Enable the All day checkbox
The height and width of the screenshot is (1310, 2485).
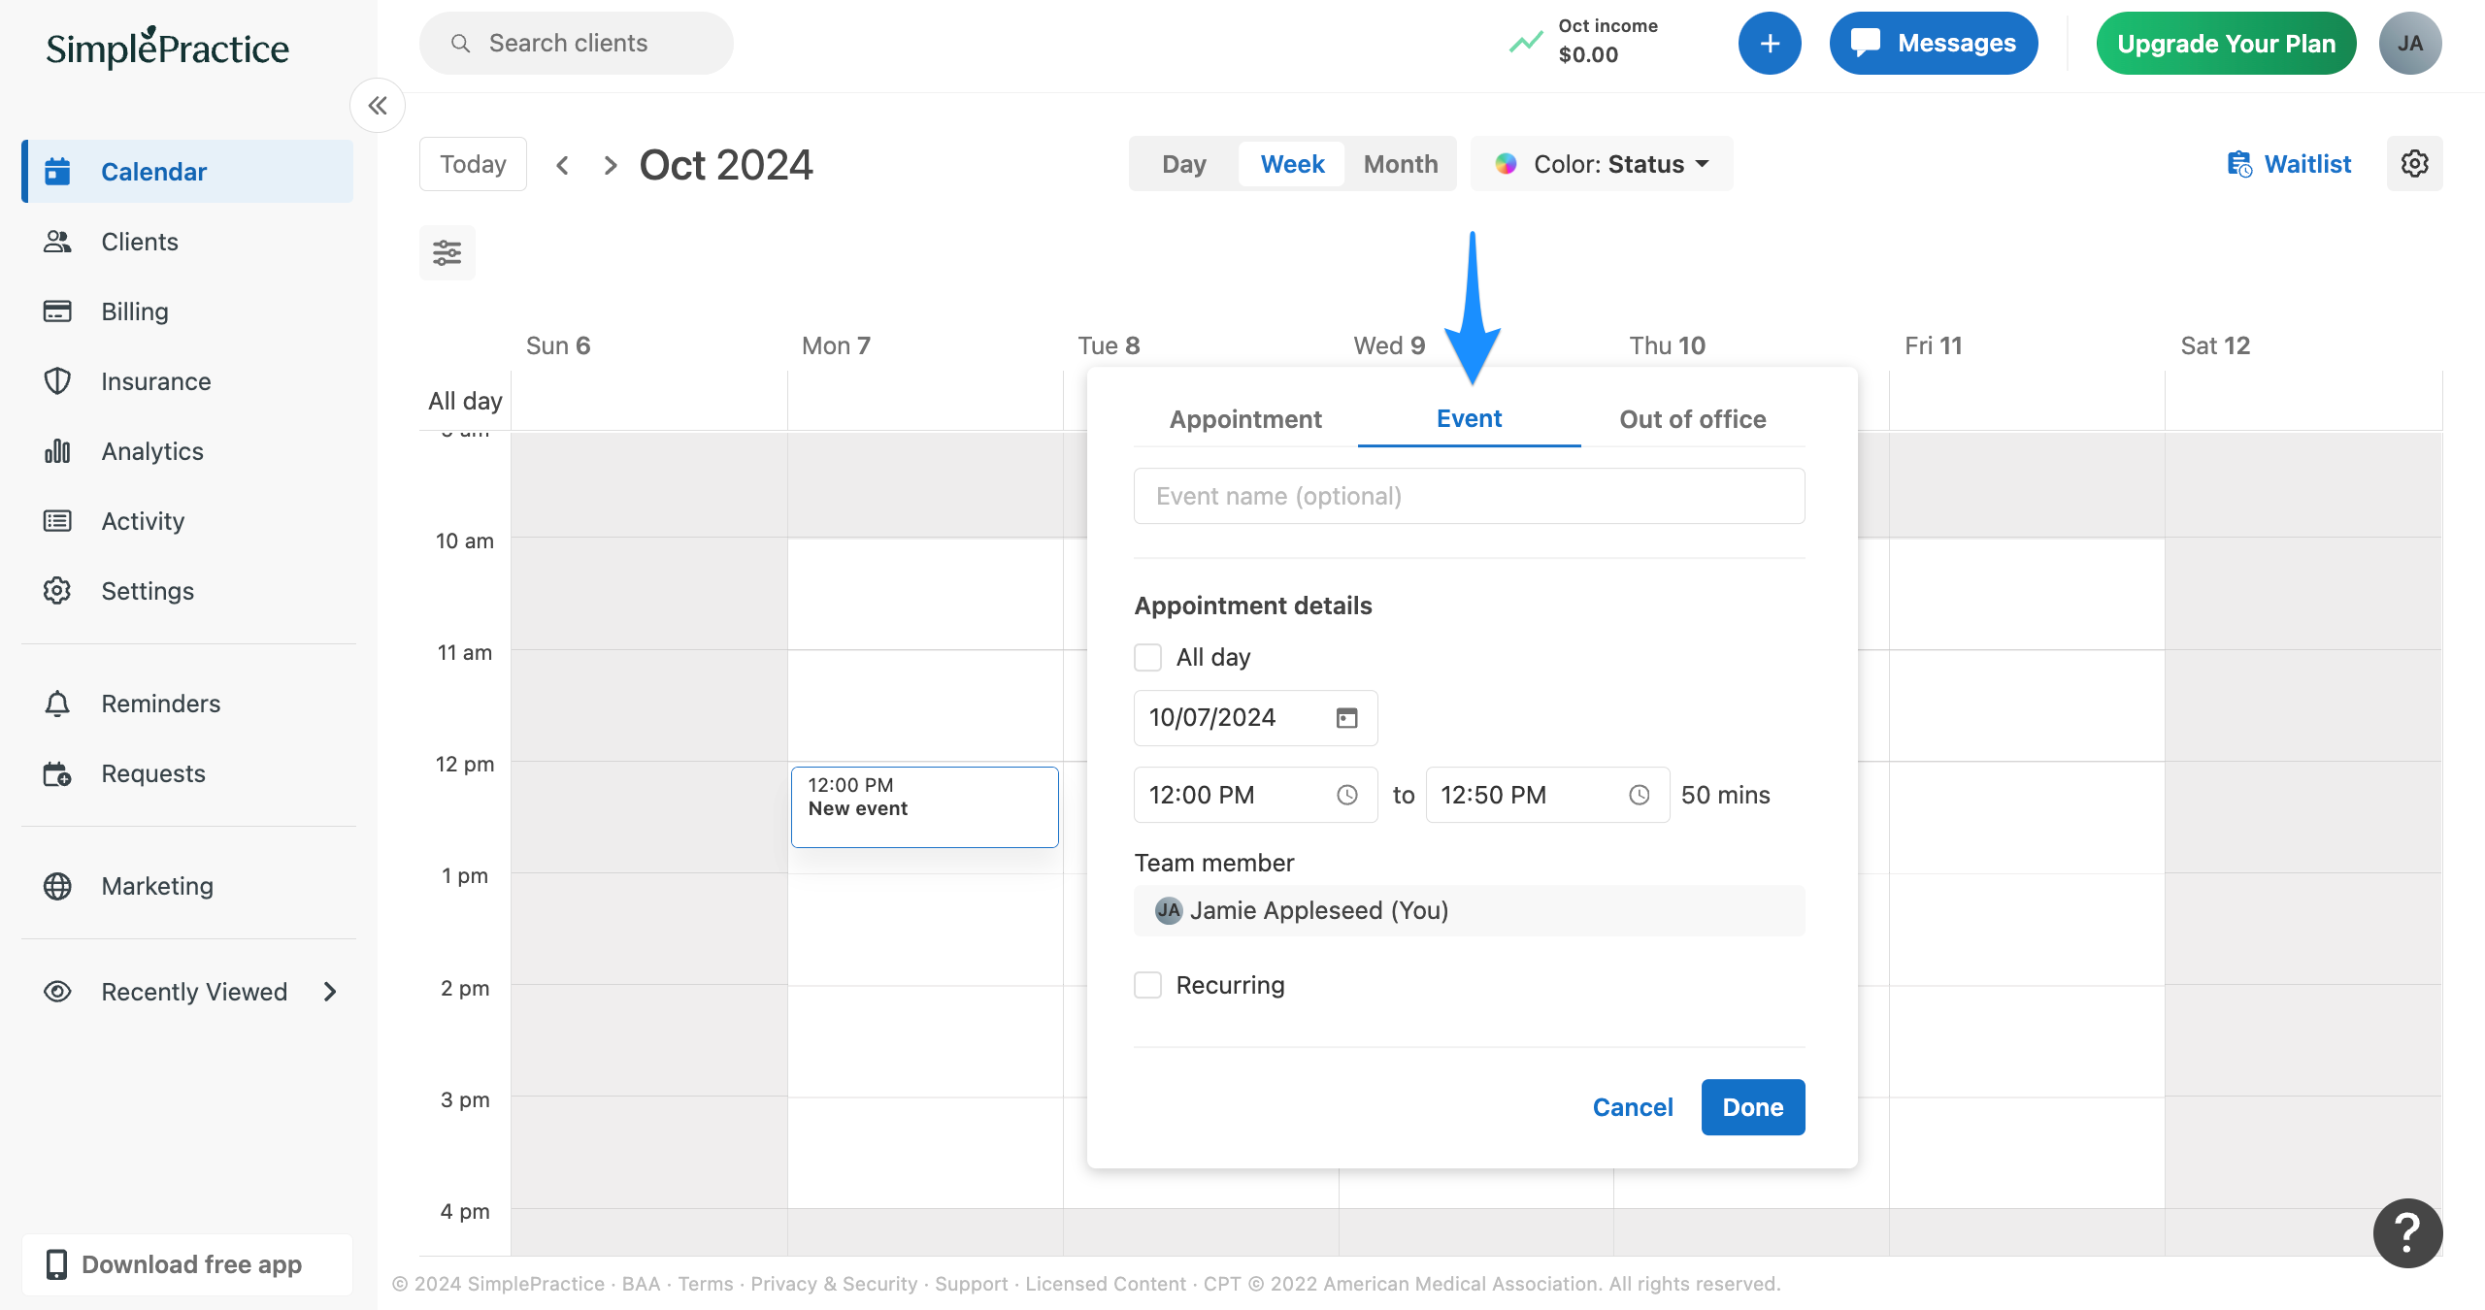[1147, 657]
